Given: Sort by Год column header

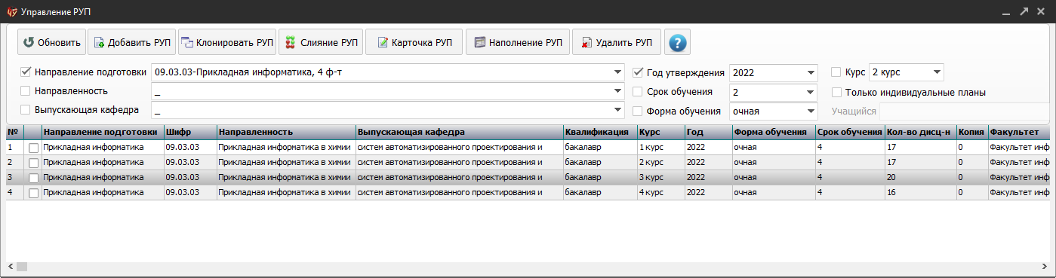Looking at the screenshot, I should coord(709,132).
